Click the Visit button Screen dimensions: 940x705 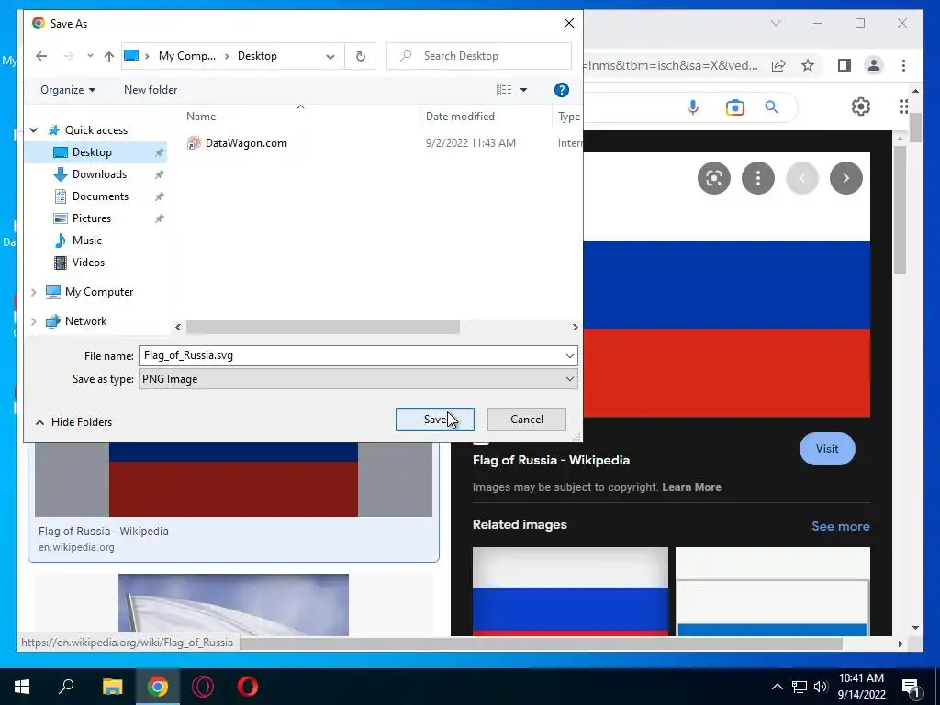[x=827, y=449]
